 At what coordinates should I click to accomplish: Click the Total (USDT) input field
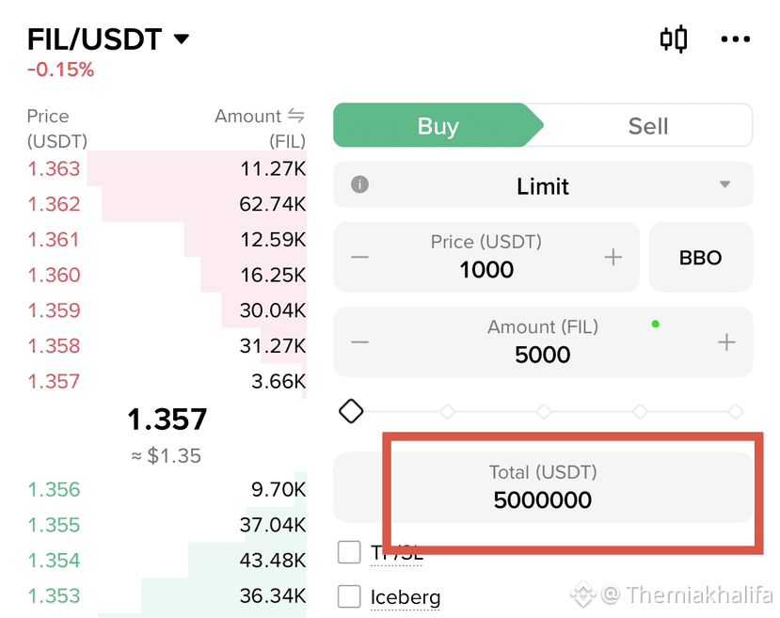[x=543, y=487]
